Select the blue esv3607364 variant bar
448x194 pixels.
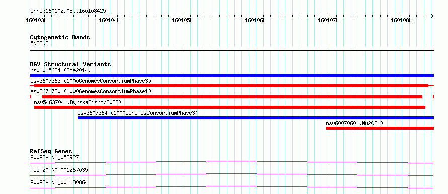tap(256, 118)
